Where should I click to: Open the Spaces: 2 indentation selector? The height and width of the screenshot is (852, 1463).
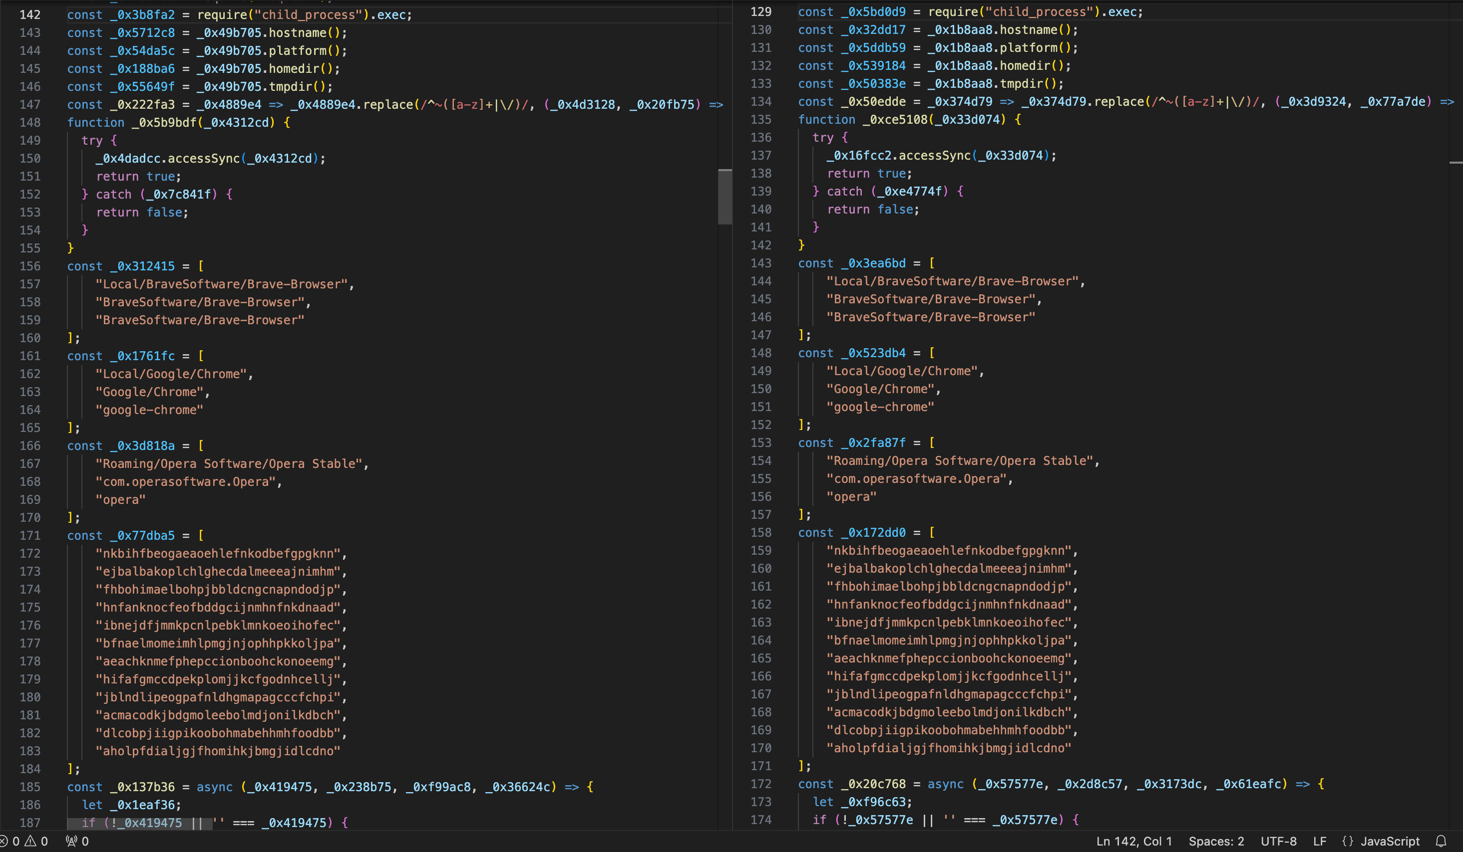pyautogui.click(x=1216, y=841)
